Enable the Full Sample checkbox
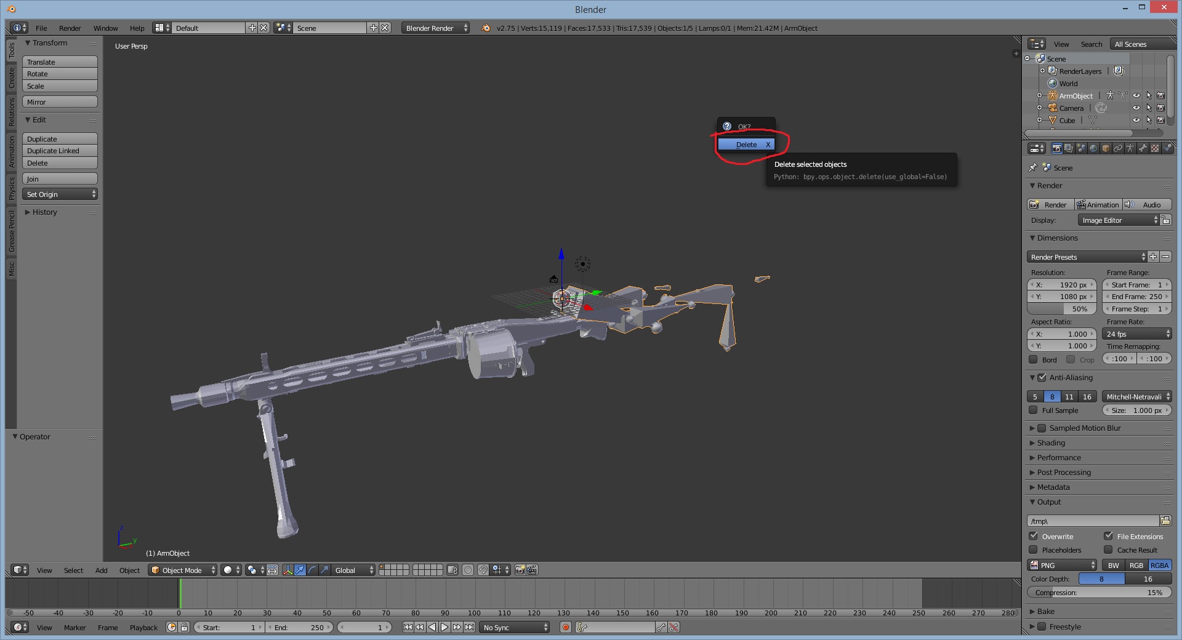 (1034, 410)
